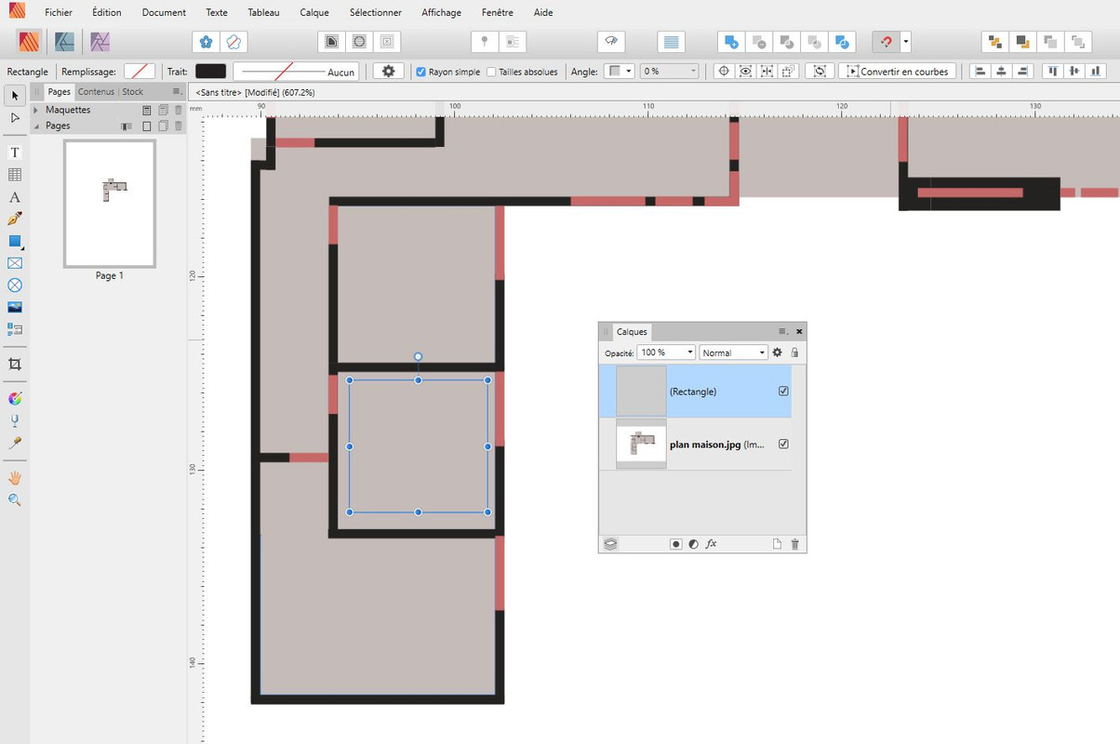This screenshot has width=1120, height=744.
Task: Select the Data Merge Layout tool
Action: point(15,329)
